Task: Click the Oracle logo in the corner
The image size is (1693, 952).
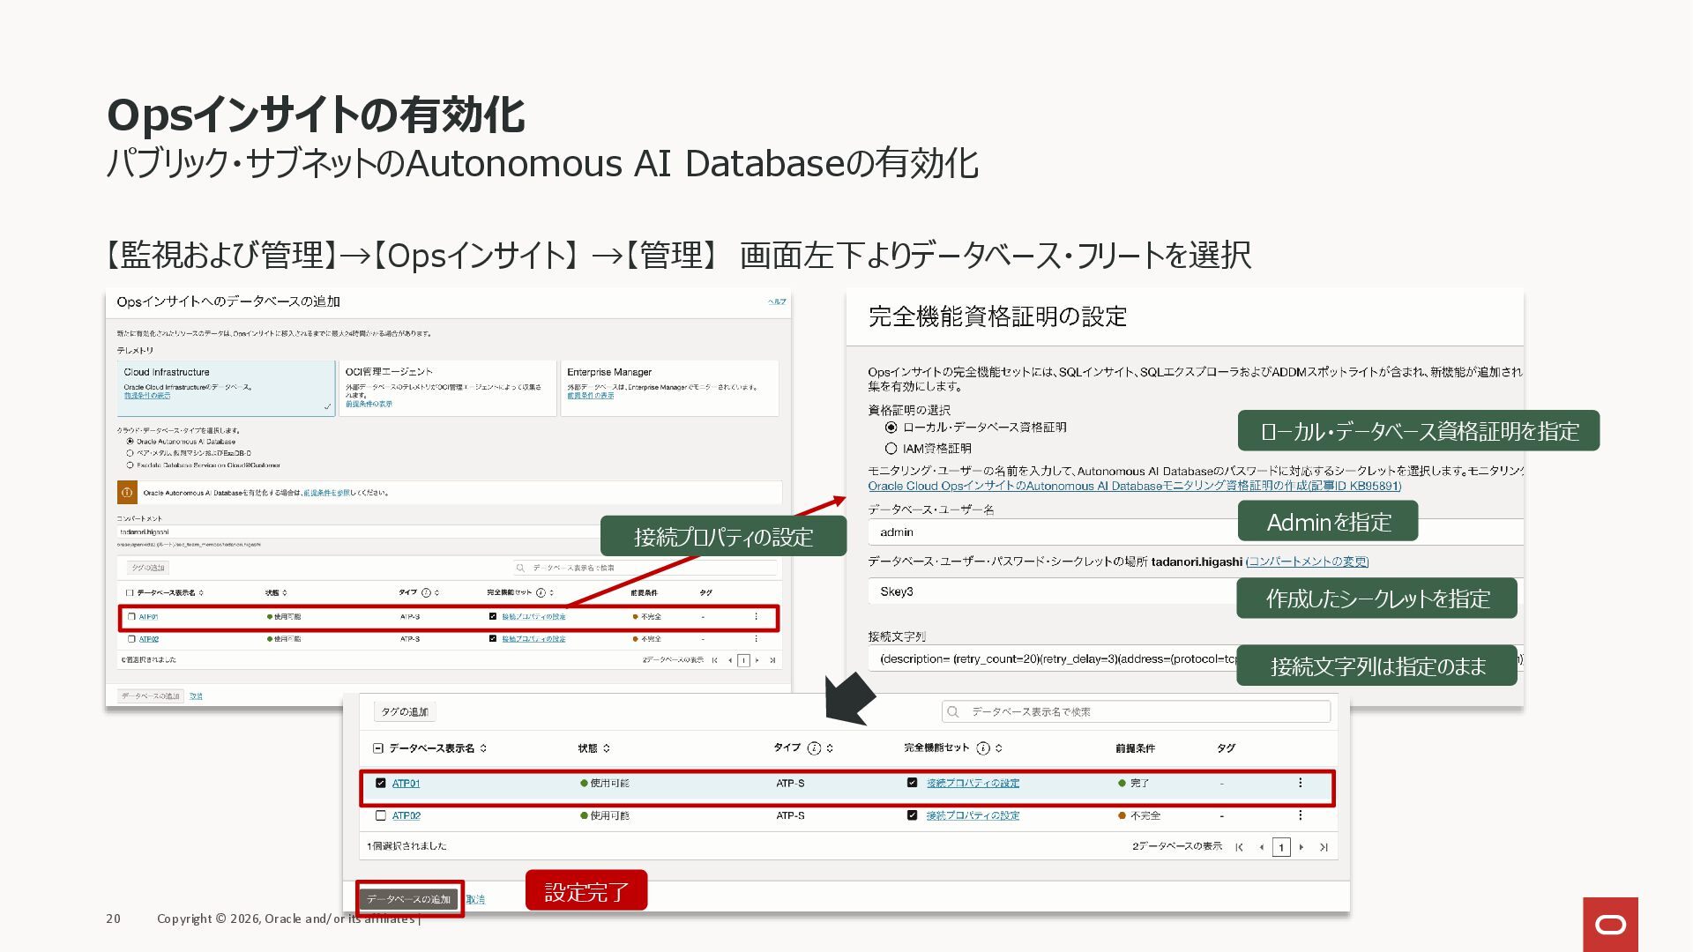Action: pyautogui.click(x=1610, y=924)
